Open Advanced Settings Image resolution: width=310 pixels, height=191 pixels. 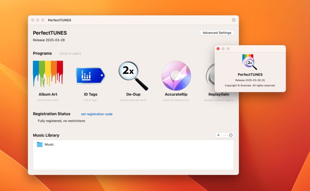217,33
